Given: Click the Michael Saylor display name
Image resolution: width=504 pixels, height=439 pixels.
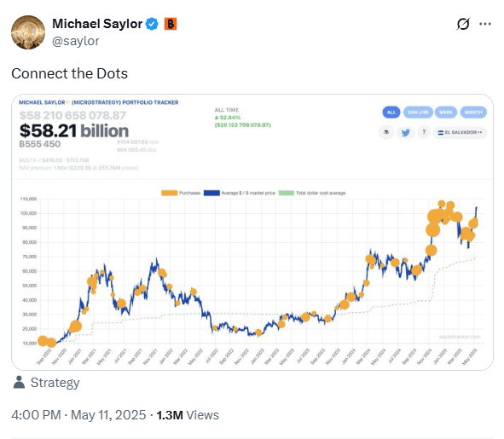Looking at the screenshot, I should click(97, 24).
